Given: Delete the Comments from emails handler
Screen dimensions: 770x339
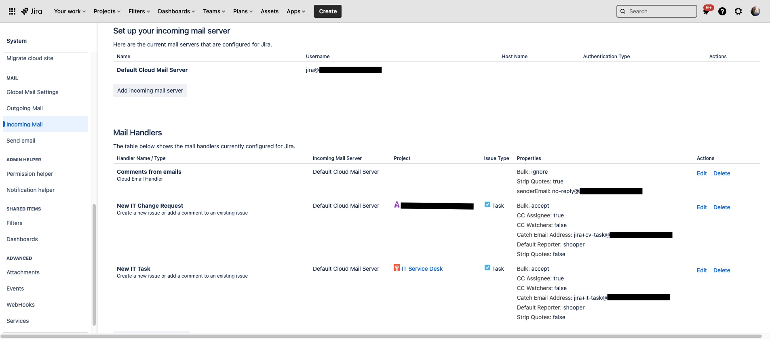Looking at the screenshot, I should [x=721, y=173].
